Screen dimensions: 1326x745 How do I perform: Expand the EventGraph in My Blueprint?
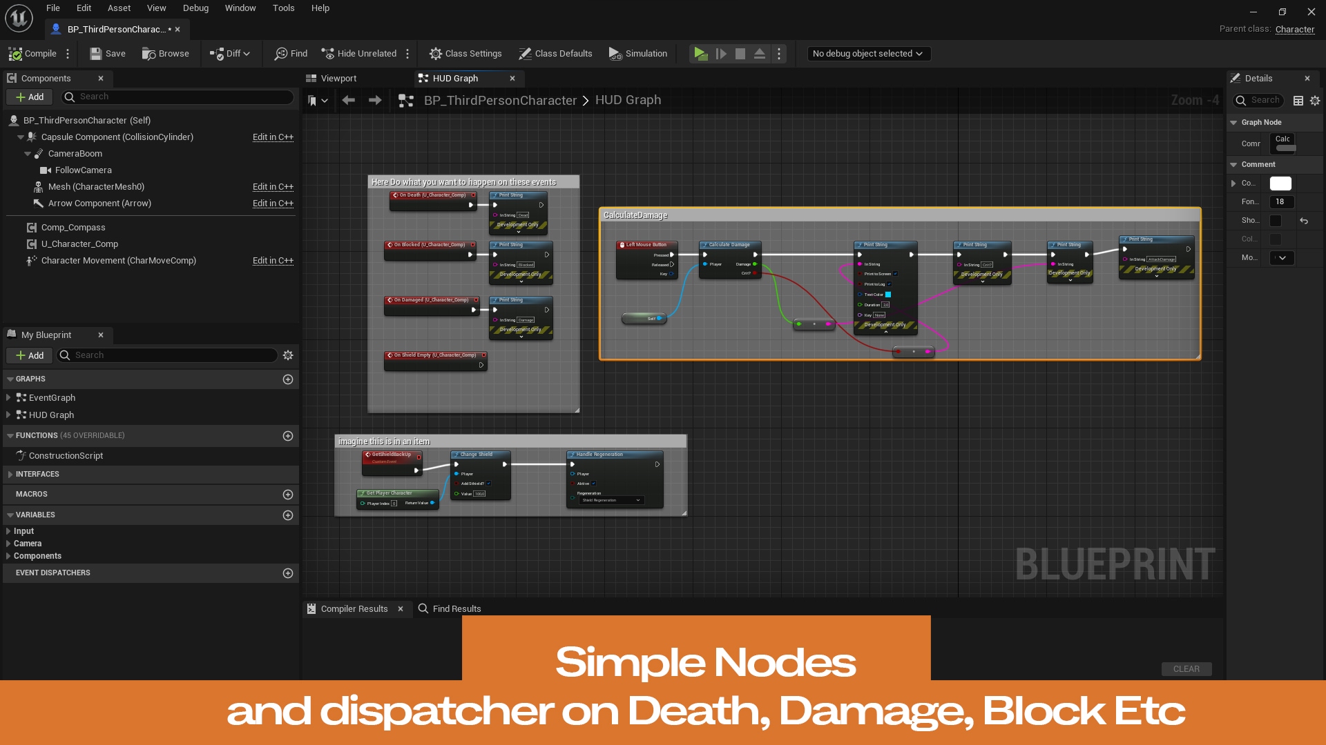pyautogui.click(x=7, y=397)
